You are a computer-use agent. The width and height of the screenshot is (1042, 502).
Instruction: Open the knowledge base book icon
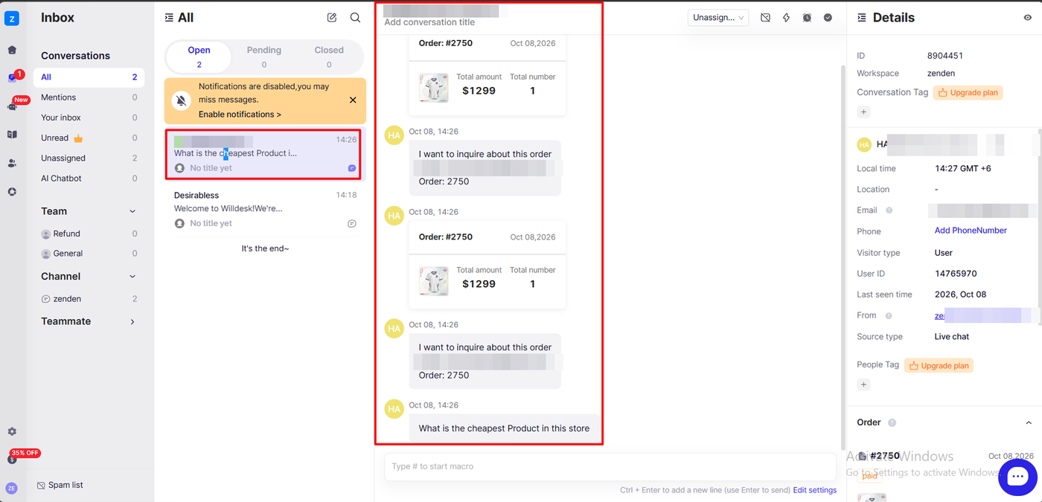[12, 135]
